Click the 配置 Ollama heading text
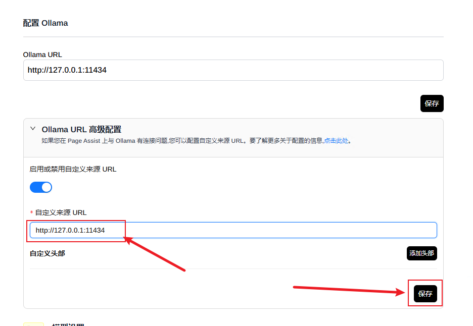Image resolution: width=473 pixels, height=326 pixels. 45,23
